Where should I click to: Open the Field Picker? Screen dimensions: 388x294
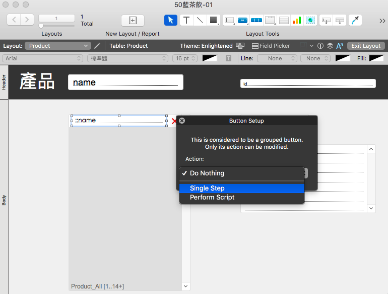click(271, 46)
